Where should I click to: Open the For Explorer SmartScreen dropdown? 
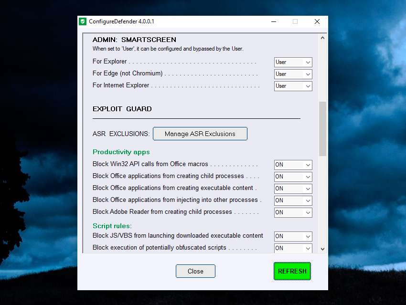pos(293,62)
